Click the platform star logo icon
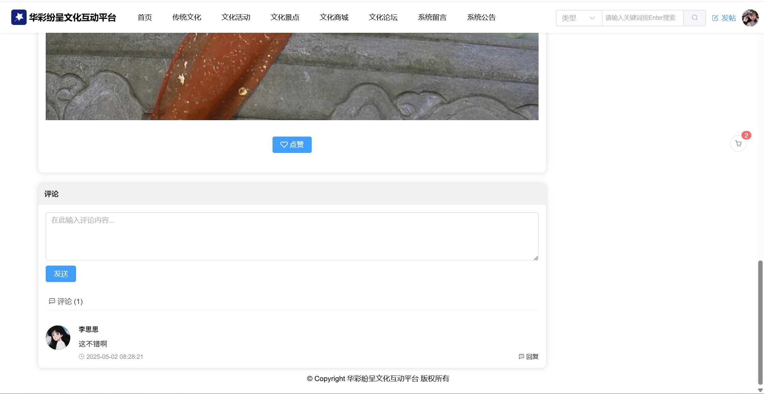Screen dimensions: 764x394 pyautogui.click(x=19, y=17)
